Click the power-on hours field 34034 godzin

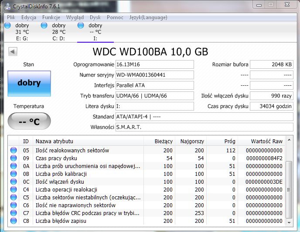pos(272,106)
